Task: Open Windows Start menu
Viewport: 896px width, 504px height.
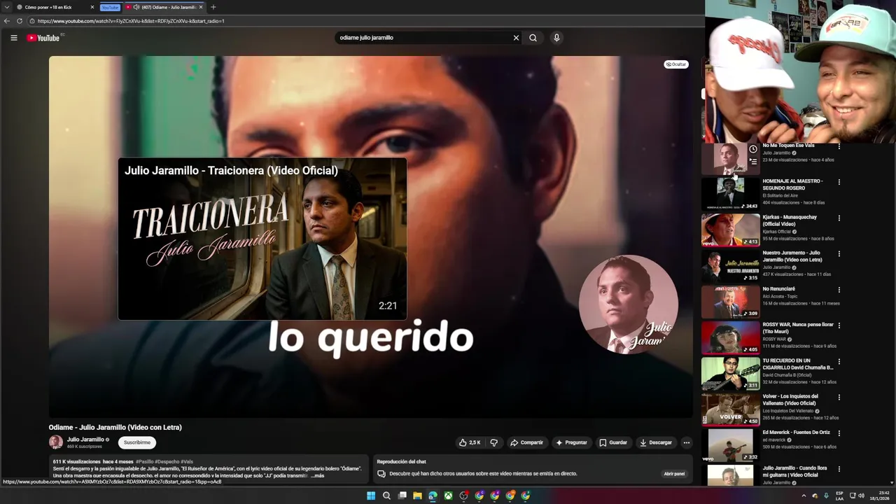Action: point(371,496)
